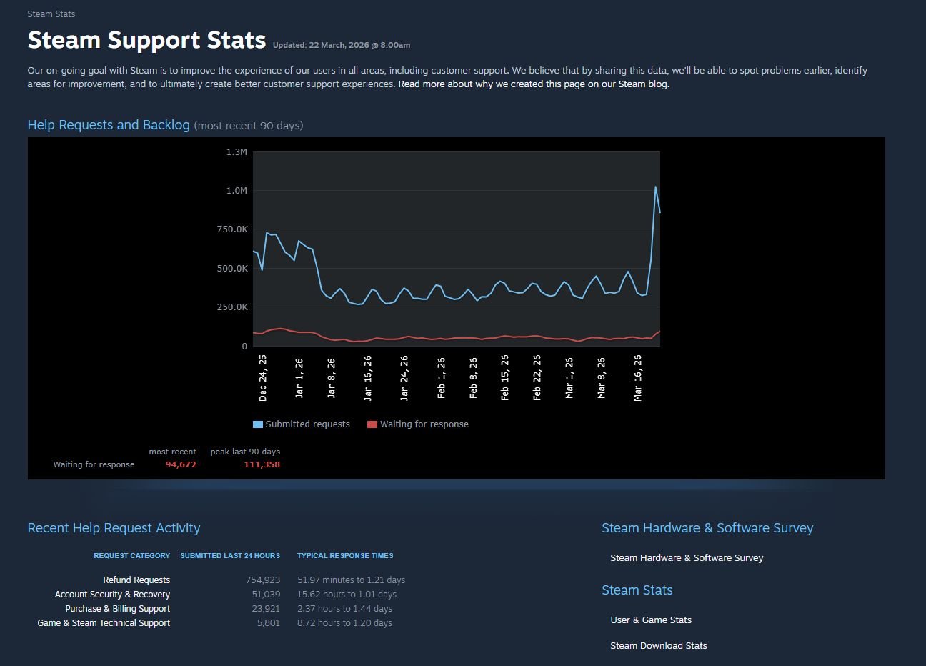Select the Mar 16, 26 x-axis date label
The height and width of the screenshot is (666, 926).
pyautogui.click(x=638, y=377)
